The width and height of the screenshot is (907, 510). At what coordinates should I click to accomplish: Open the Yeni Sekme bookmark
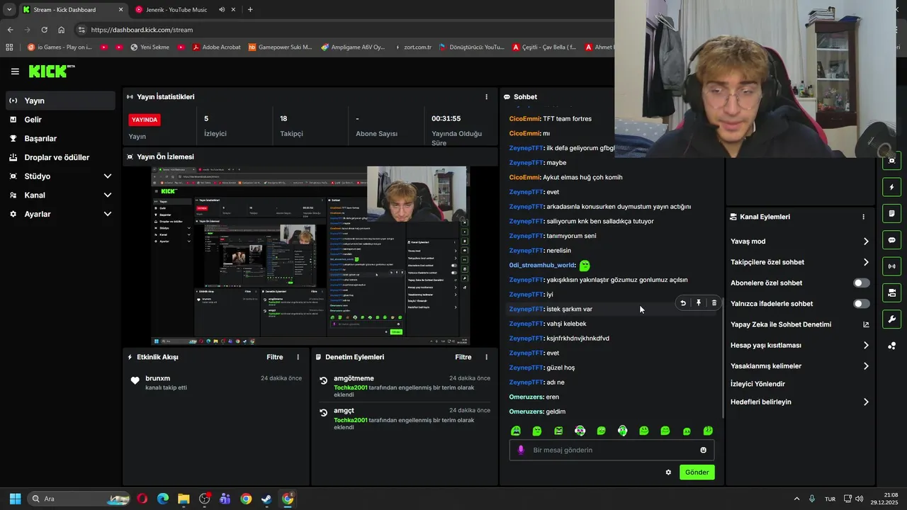(149, 47)
